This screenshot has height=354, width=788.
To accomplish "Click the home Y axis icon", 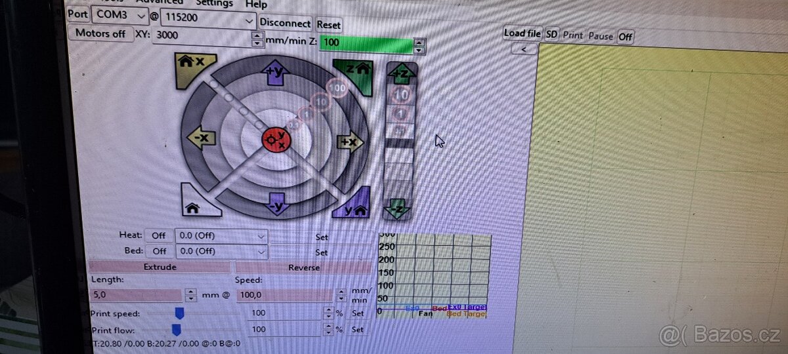I will point(353,206).
